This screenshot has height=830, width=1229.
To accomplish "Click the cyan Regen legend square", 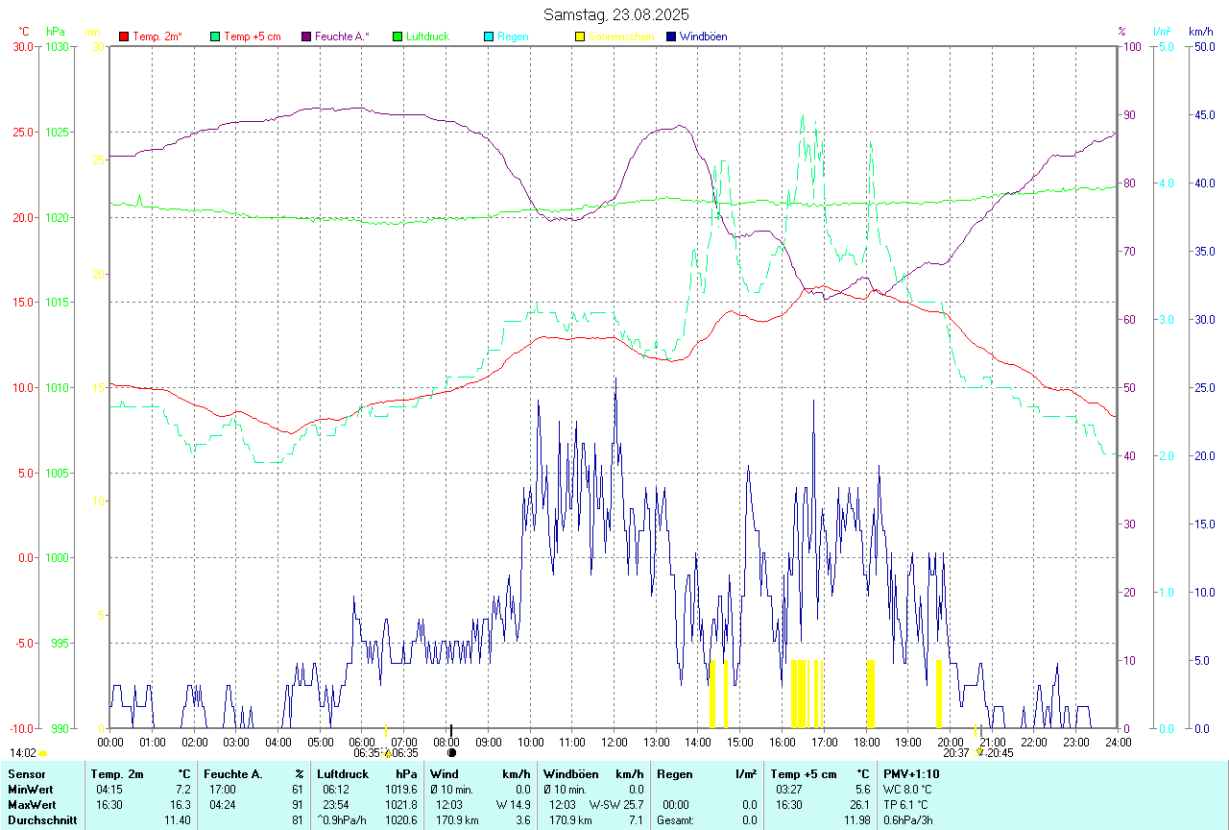I will [x=489, y=37].
